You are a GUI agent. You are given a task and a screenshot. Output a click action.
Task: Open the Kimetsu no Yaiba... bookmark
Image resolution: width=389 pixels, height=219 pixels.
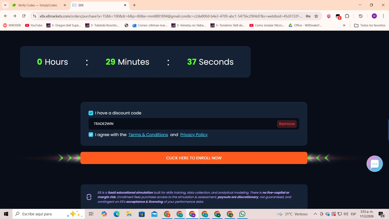pyautogui.click(x=189, y=25)
